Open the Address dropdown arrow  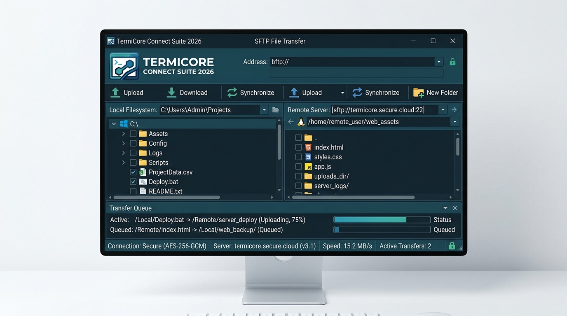(x=439, y=62)
